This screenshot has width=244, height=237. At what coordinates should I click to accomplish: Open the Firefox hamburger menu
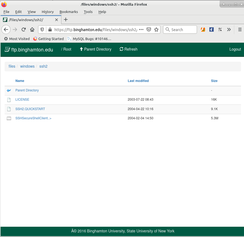tap(240, 29)
